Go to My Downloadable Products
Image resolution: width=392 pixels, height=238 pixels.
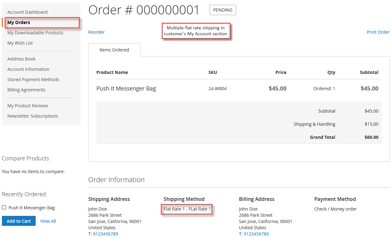[x=35, y=32]
